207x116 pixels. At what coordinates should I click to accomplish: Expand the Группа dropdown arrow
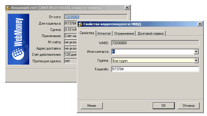pyautogui.click(x=196, y=61)
